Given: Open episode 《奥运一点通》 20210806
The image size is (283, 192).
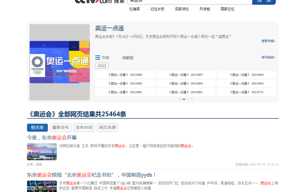Looking at the screenshot, I should (x=246, y=75).
